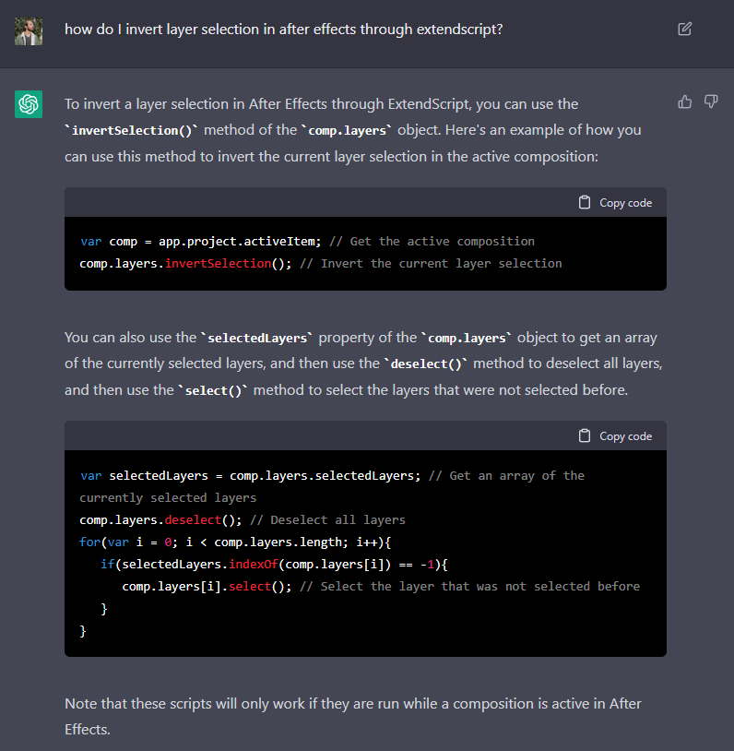Viewport: 734px width, 751px height.
Task: Give the response a thumbs down
Action: tap(711, 101)
